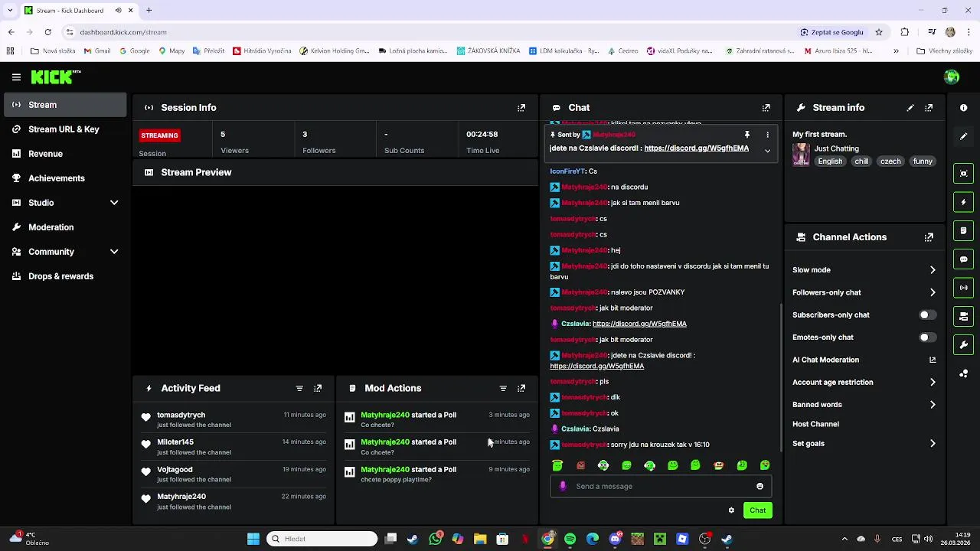
Task: Open chat settings gear icon
Action: 731,510
